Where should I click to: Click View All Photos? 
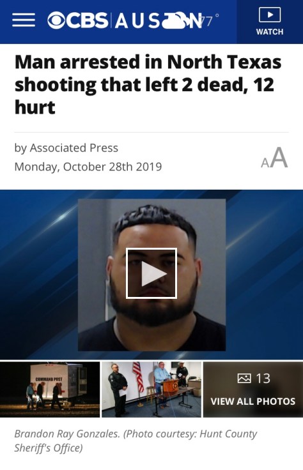[253, 402]
